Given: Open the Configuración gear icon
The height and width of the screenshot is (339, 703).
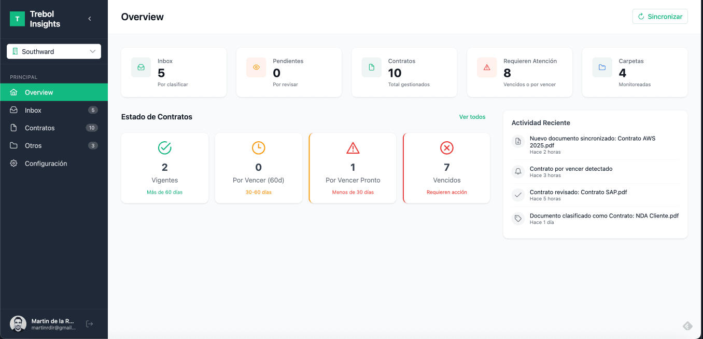Looking at the screenshot, I should (x=15, y=163).
